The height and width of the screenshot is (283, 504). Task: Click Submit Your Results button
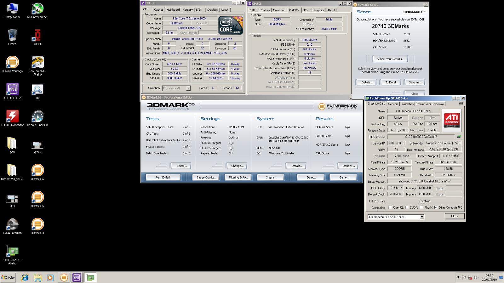point(390,59)
